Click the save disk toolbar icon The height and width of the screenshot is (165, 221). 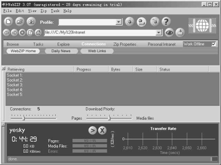pyautogui.click(x=31, y=22)
